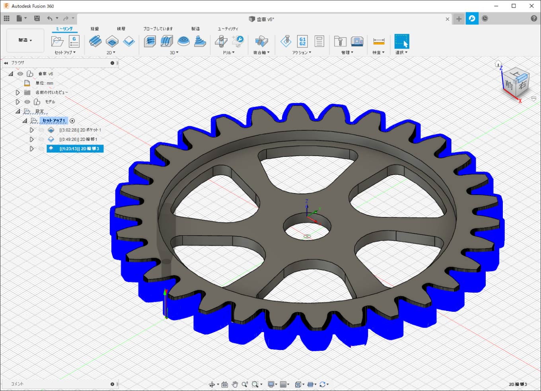
Task: Click the 2D Adaptive Clearing toolpath icon
Action: pyautogui.click(x=95, y=41)
